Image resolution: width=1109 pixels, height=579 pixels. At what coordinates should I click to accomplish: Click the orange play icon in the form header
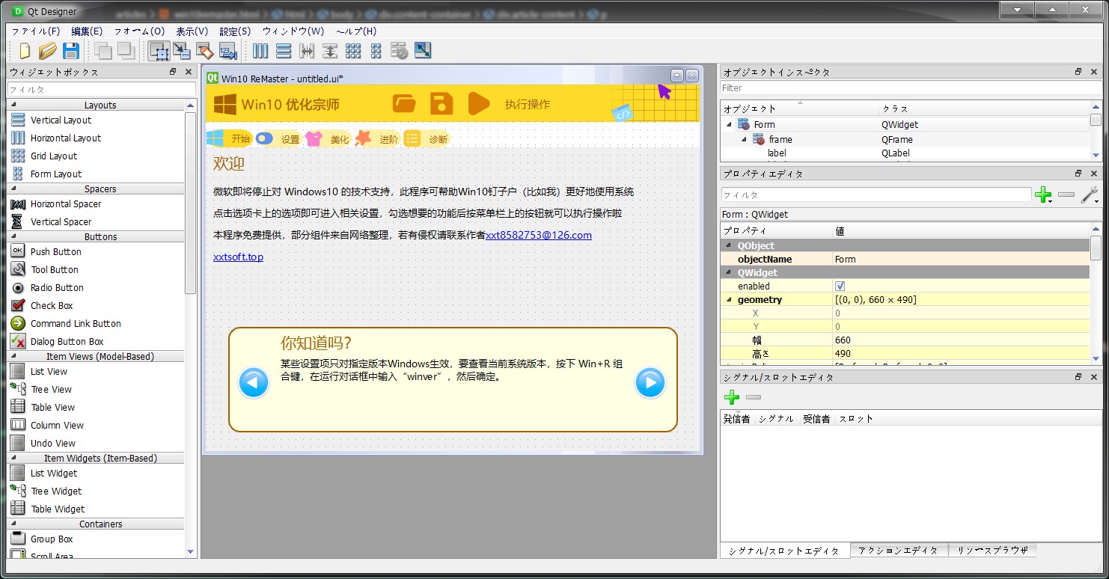coord(479,103)
